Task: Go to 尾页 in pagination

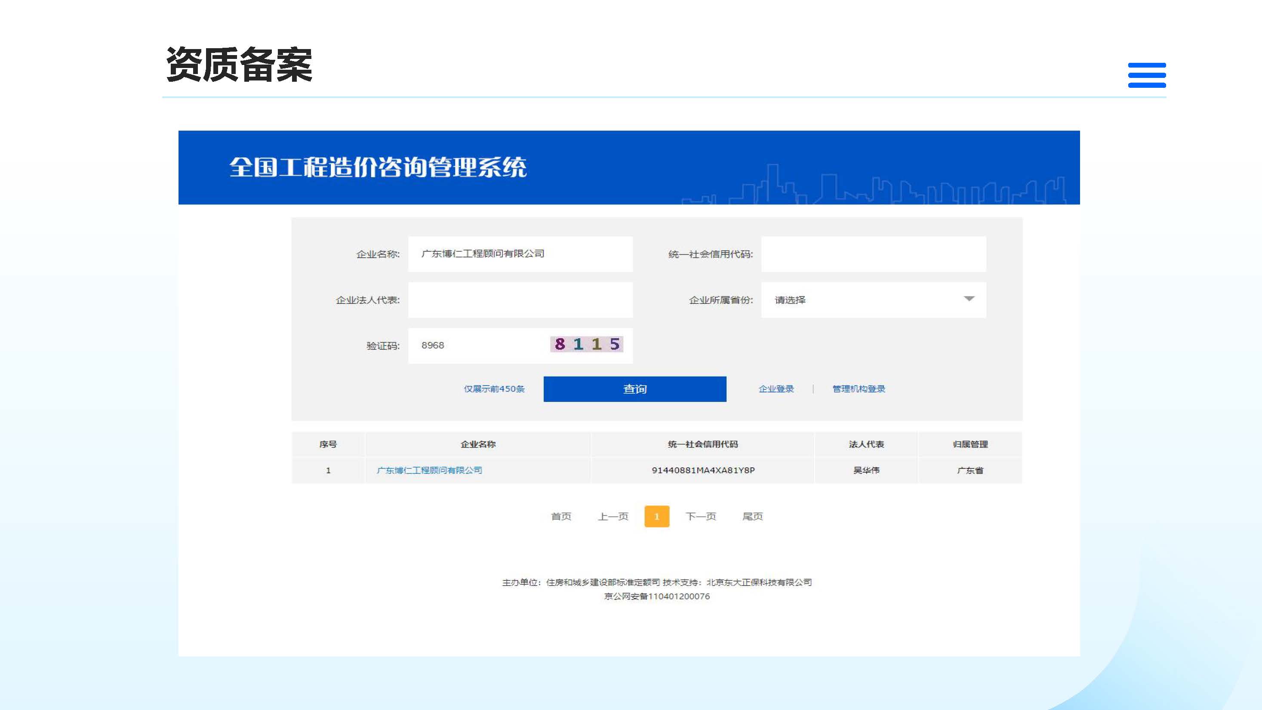Action: [x=752, y=516]
